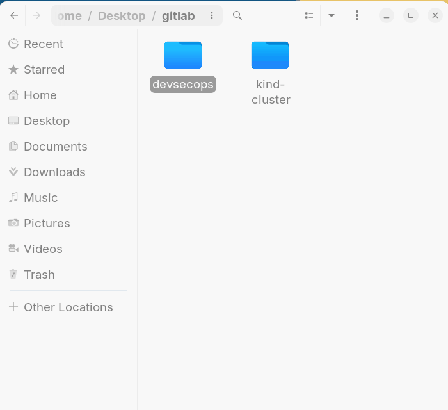Open path options menu beside gitlab
This screenshot has width=448, height=410.
tap(212, 15)
